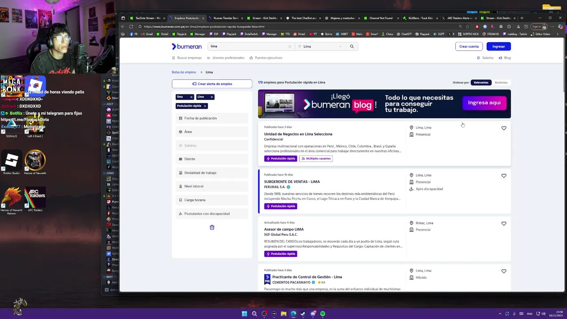Screen dimensions: 567x319
Task: Click the Windows Start button on taskbar
Action: [245, 314]
